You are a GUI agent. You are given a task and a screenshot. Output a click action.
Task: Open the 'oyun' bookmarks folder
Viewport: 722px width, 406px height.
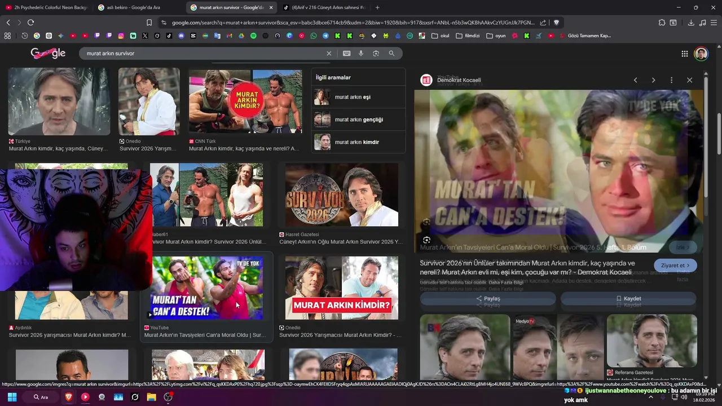pyautogui.click(x=496, y=36)
